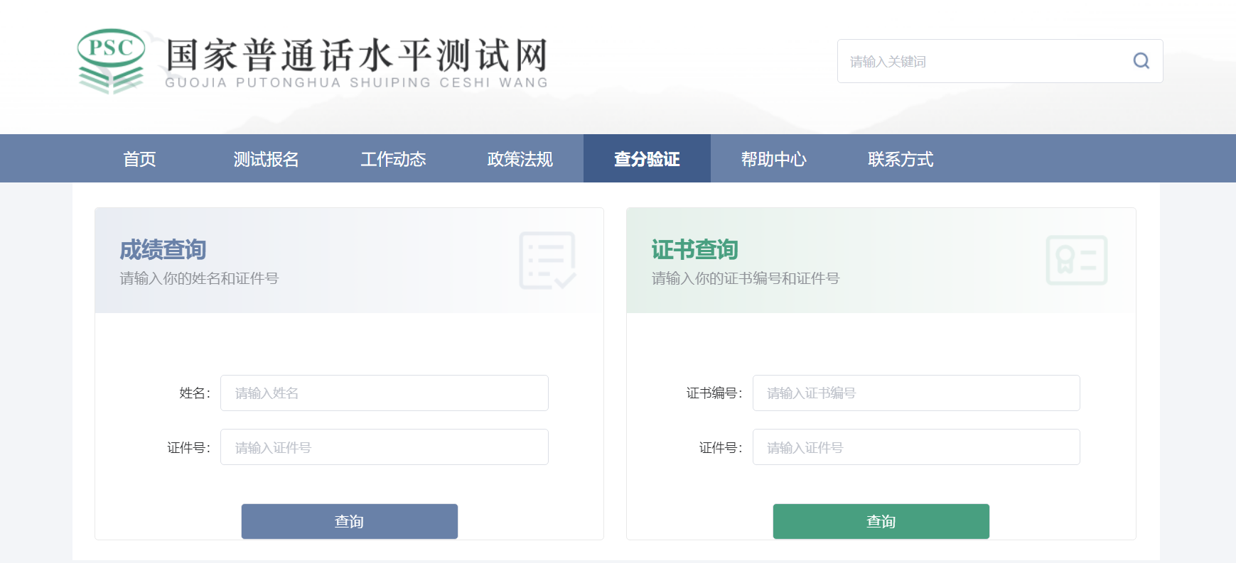Open the 首页 home menu

point(139,159)
